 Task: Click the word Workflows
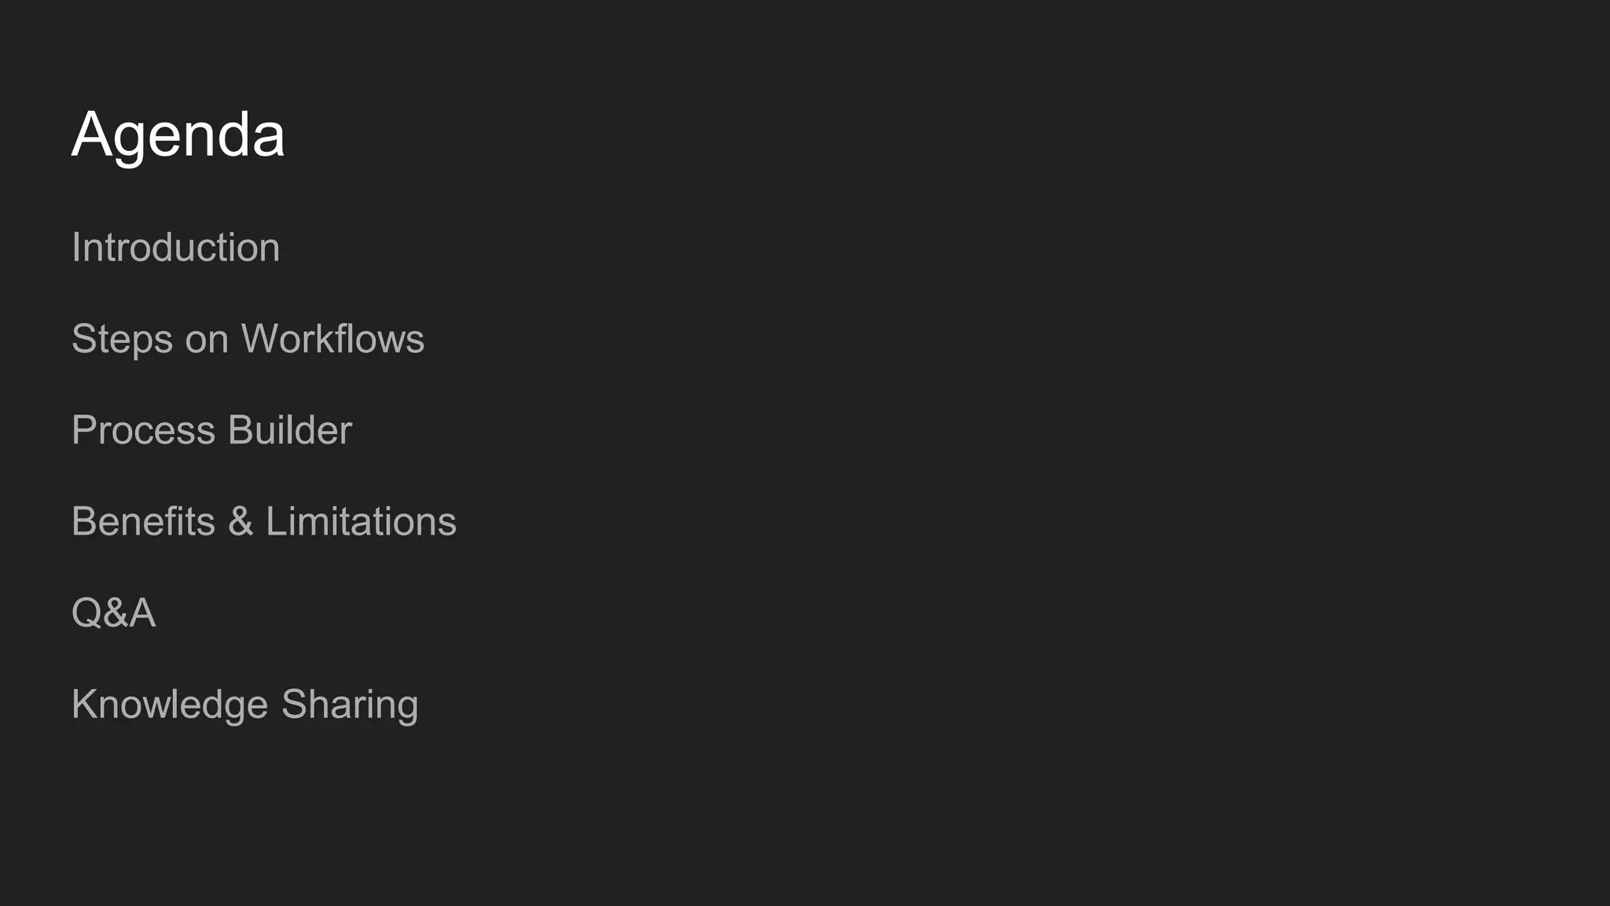tap(333, 339)
